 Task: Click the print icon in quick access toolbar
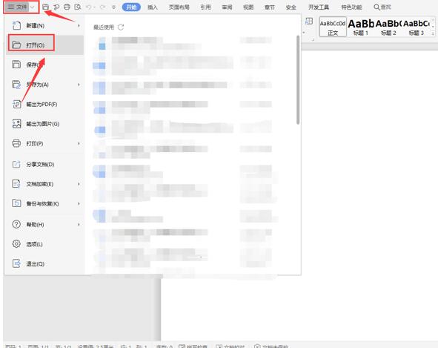pos(67,7)
